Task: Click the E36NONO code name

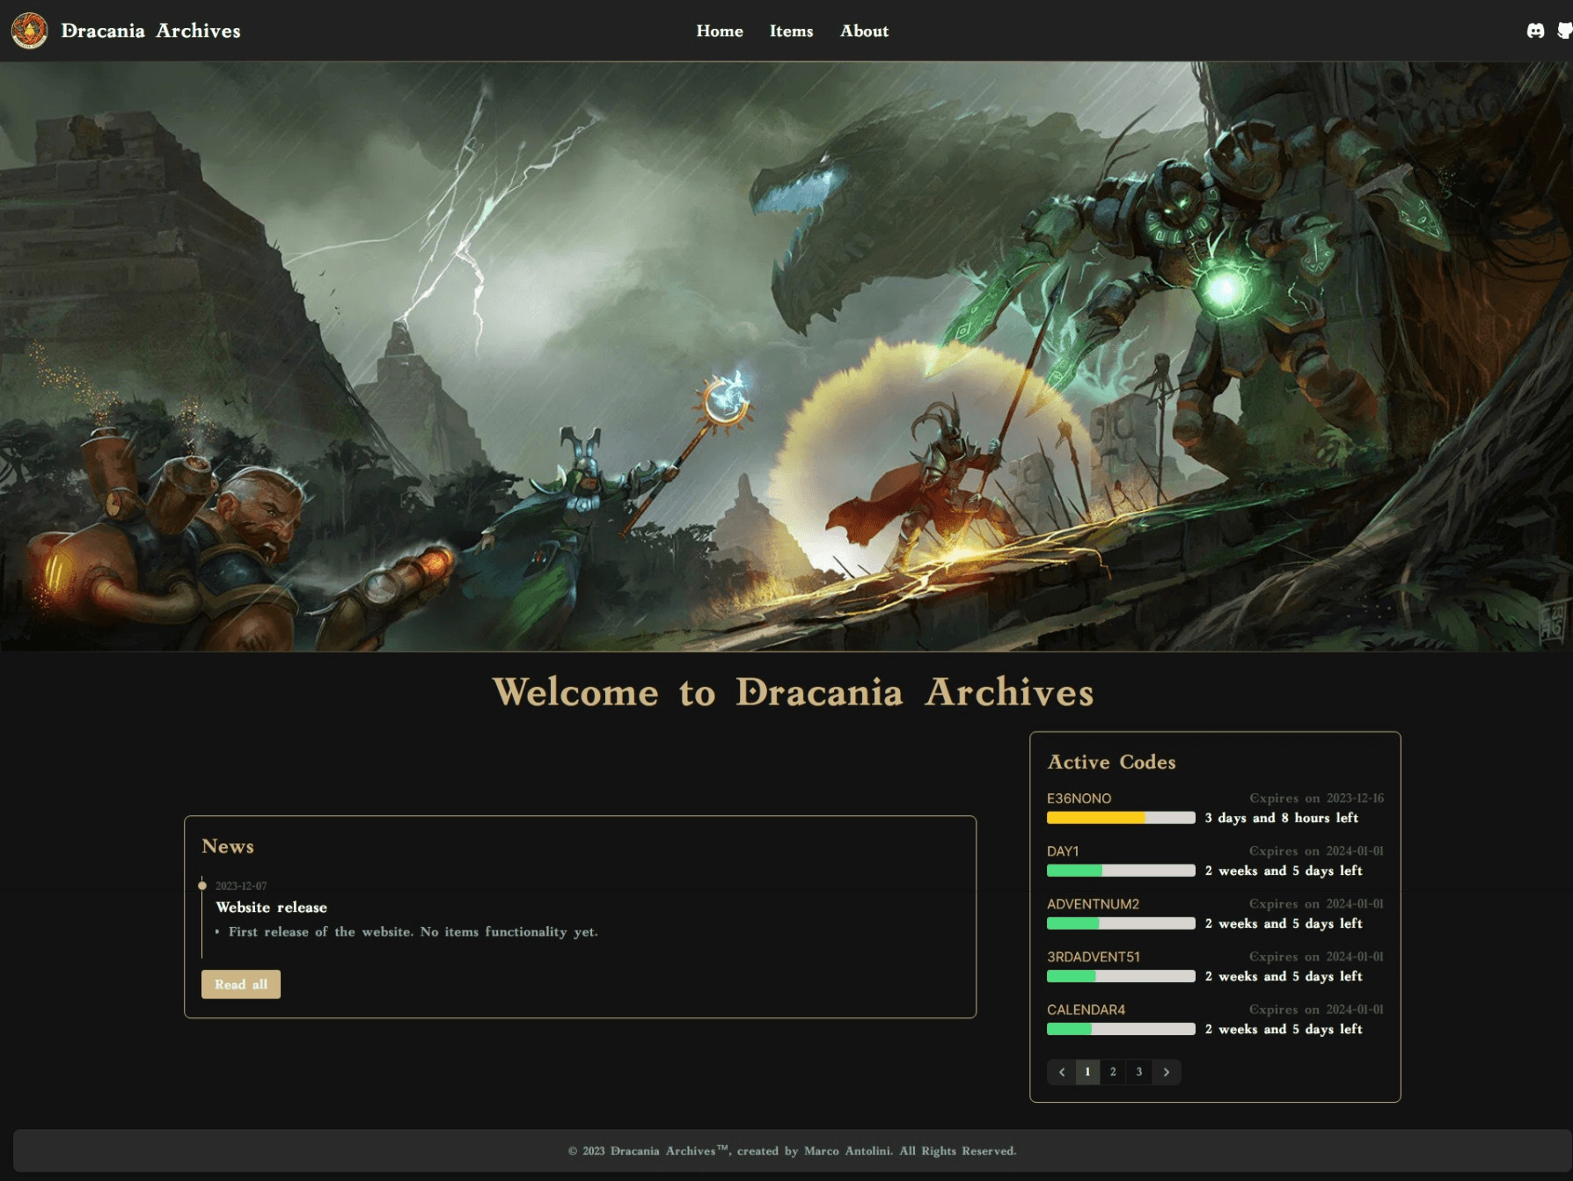Action: (1079, 798)
